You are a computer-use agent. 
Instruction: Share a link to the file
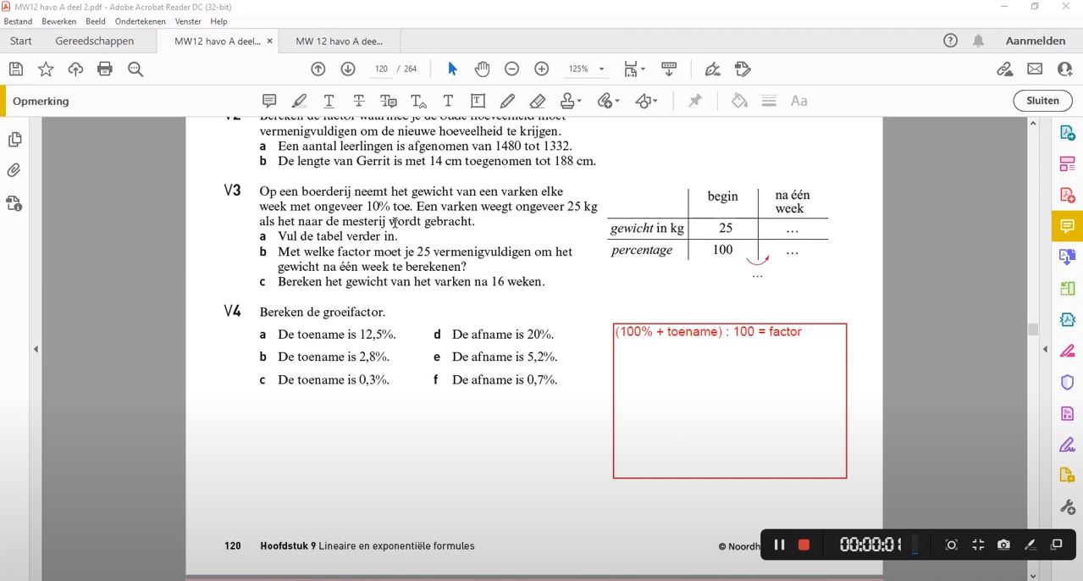(x=1004, y=69)
